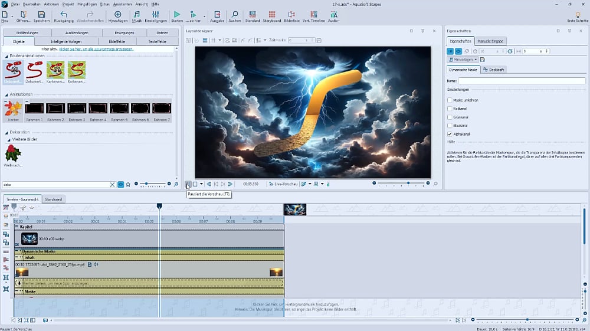The height and width of the screenshot is (331, 590).
Task: Click the Speichern save icon
Action: point(41,14)
